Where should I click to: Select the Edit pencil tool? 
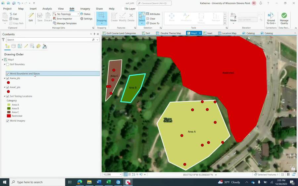31,17
